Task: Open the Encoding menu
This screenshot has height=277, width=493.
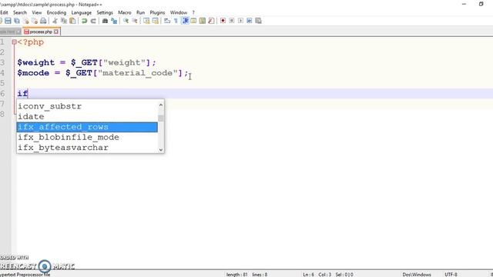Action: 56,12
